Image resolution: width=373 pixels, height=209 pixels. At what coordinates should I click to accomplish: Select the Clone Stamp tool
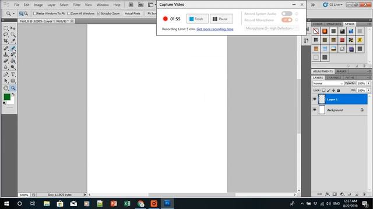tap(6, 55)
